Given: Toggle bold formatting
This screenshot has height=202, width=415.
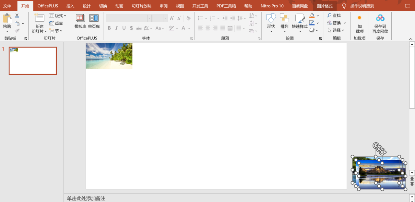Looking at the screenshot, I should click(x=109, y=28).
